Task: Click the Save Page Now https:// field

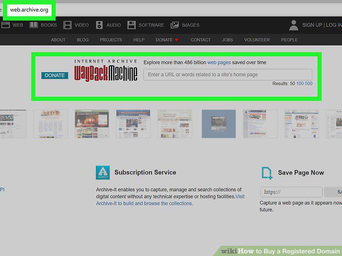Action: coord(291,192)
